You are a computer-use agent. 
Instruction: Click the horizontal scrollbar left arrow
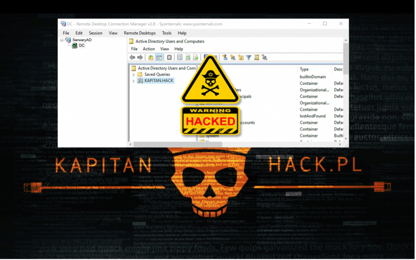pyautogui.click(x=130, y=144)
